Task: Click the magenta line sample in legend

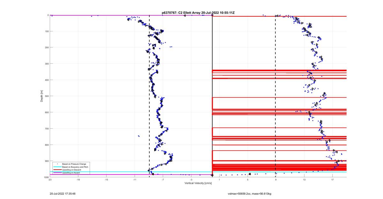Action: pyautogui.click(x=57, y=173)
